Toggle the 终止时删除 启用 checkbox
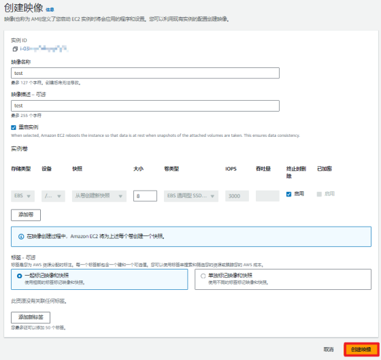 288,194
